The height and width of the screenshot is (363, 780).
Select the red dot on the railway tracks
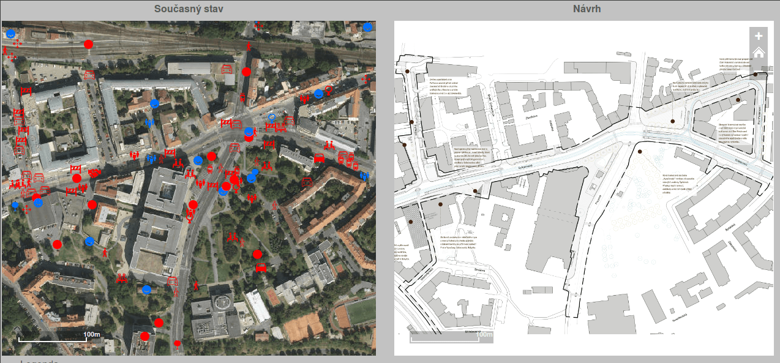pyautogui.click(x=88, y=44)
